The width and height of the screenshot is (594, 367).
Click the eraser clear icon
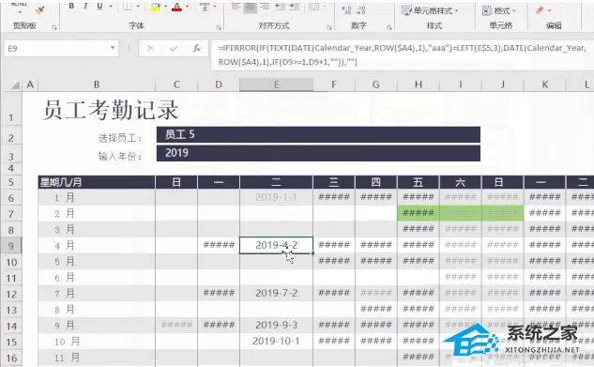tap(540, 10)
